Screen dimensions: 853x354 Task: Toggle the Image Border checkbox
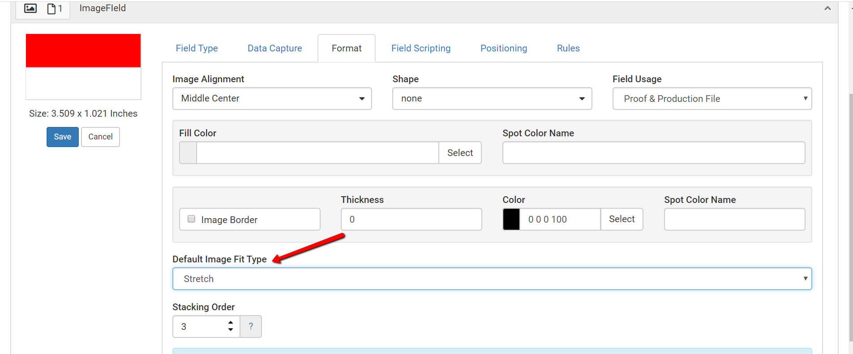[x=192, y=219]
